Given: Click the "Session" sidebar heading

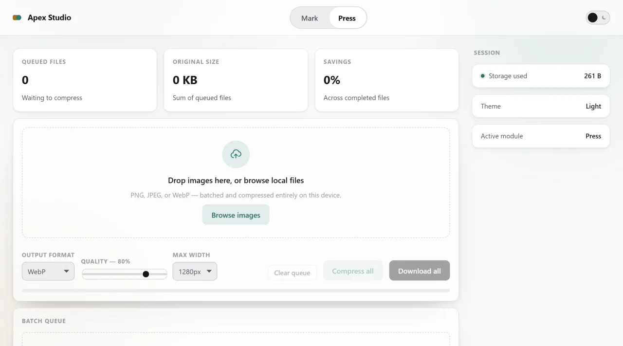Looking at the screenshot, I should pos(487,53).
